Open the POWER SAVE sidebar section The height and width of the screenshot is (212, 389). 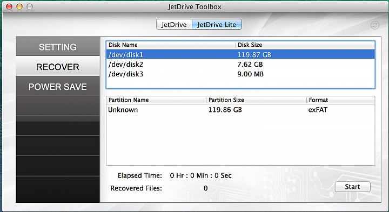(58, 86)
